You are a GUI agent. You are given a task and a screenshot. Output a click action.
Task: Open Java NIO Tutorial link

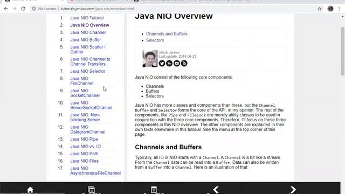coord(87,18)
